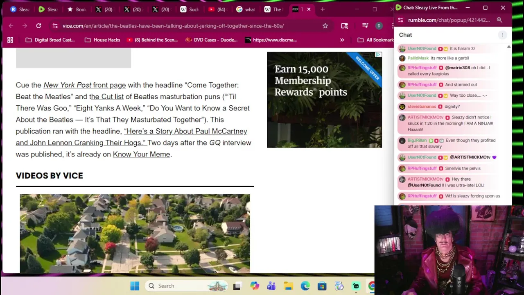The image size is (524, 295).
Task: Switch to the Wikipedia The tab
Action: click(273, 9)
